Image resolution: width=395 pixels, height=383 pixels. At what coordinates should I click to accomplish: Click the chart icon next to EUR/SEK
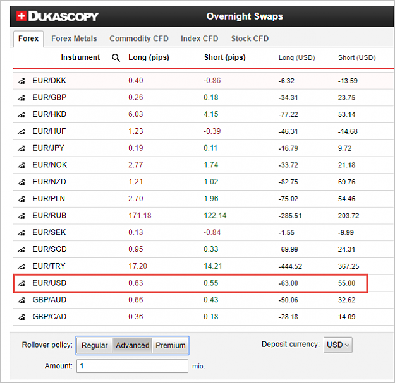21,233
